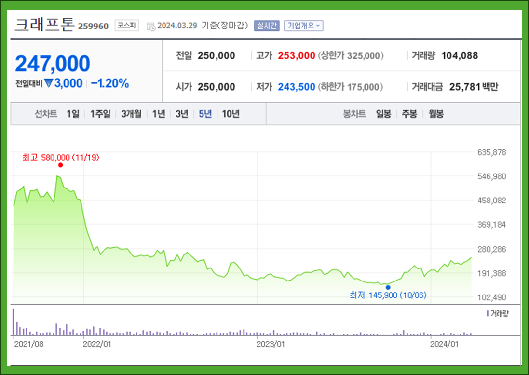This screenshot has height=375, width=529.
Task: Choose the 3년 chart range
Action: 182,114
